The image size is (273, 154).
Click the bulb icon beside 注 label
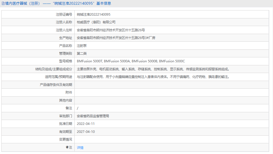[67, 147]
